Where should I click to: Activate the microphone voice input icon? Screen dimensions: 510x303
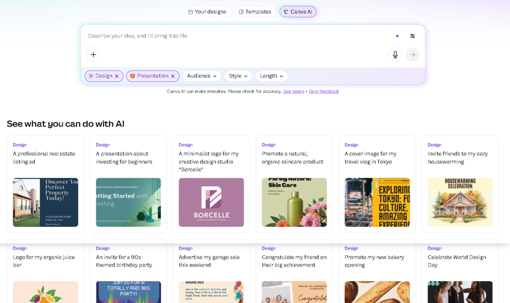click(x=395, y=55)
